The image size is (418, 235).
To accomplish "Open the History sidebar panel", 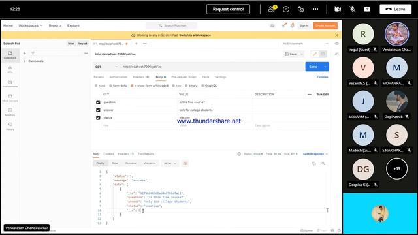I will [x=10, y=126].
